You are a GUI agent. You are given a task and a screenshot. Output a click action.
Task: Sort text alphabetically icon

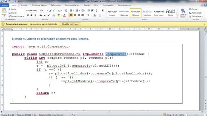(x=97, y=11)
